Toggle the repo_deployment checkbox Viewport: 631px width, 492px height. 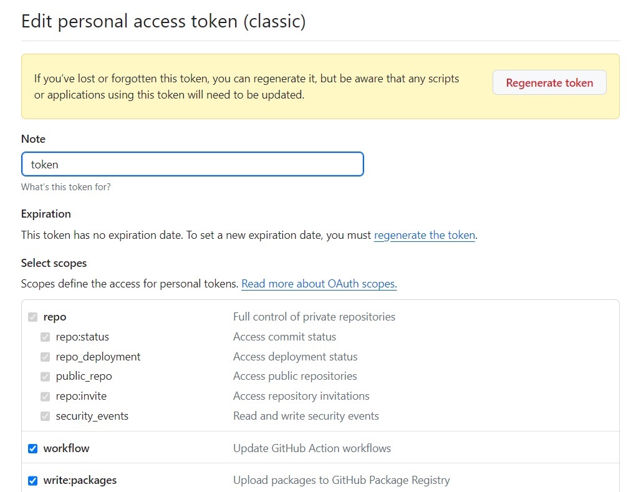tap(46, 357)
